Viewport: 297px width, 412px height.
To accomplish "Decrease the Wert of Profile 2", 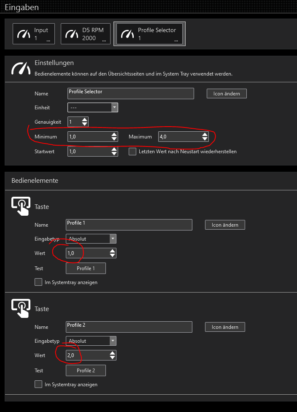I will pyautogui.click(x=112, y=358).
